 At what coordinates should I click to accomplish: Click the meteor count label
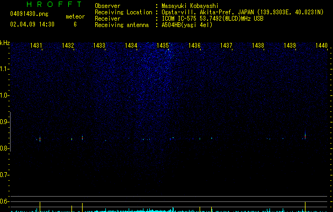click(x=75, y=16)
